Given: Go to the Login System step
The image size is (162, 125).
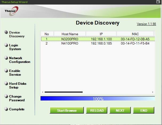Looking at the screenshot, I should click(15, 47).
